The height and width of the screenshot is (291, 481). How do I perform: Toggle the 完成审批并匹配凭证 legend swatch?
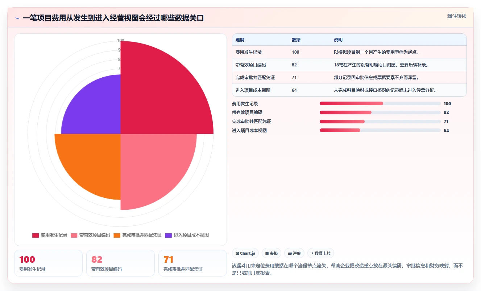[x=117, y=235]
